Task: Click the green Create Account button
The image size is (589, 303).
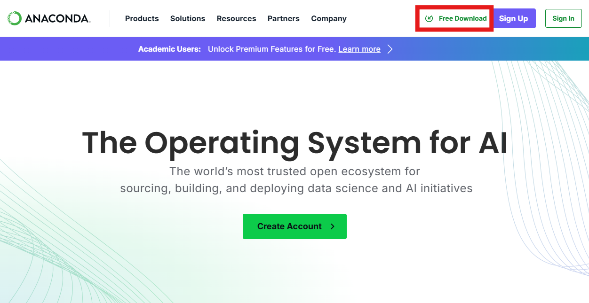Action: pos(294,226)
